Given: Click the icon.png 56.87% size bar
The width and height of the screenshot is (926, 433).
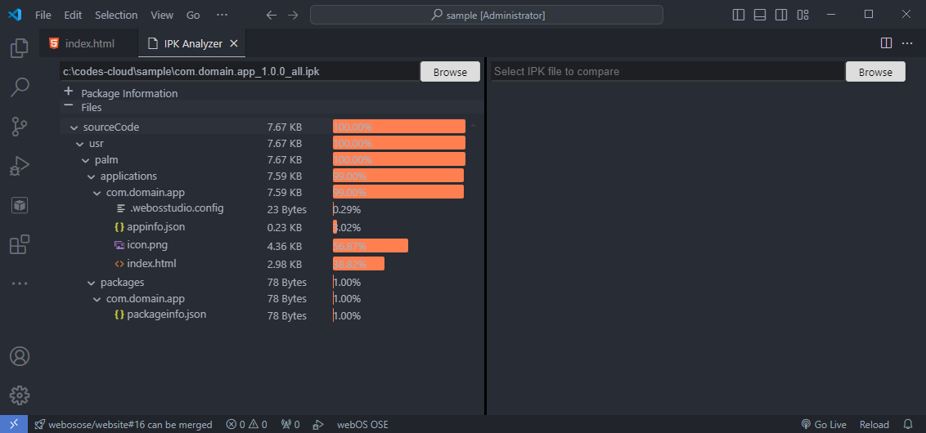Looking at the screenshot, I should tap(371, 246).
